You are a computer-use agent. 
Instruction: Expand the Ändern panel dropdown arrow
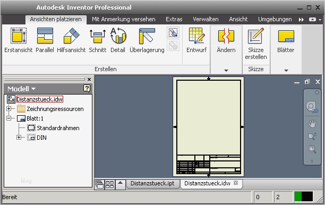pos(226,71)
